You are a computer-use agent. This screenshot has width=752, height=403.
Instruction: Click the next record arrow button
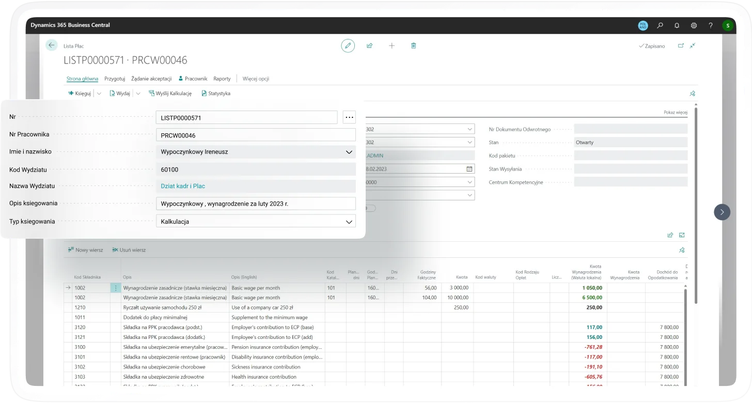pyautogui.click(x=722, y=212)
